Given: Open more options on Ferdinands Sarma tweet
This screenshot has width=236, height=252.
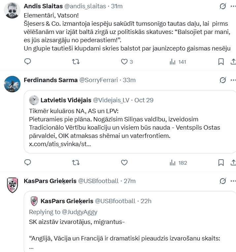Looking at the screenshot, I should (x=233, y=80).
